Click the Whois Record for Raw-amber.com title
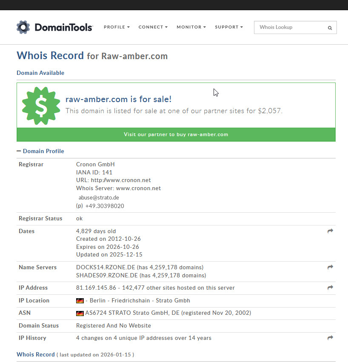 pos(92,56)
